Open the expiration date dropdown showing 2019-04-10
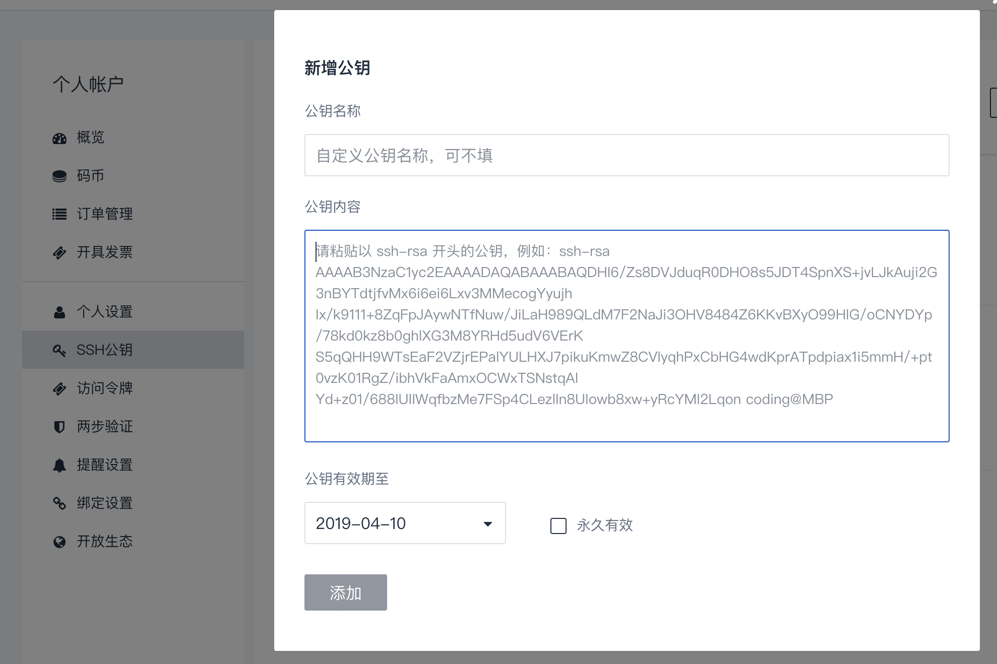Screen dimensions: 997x664 click(404, 523)
